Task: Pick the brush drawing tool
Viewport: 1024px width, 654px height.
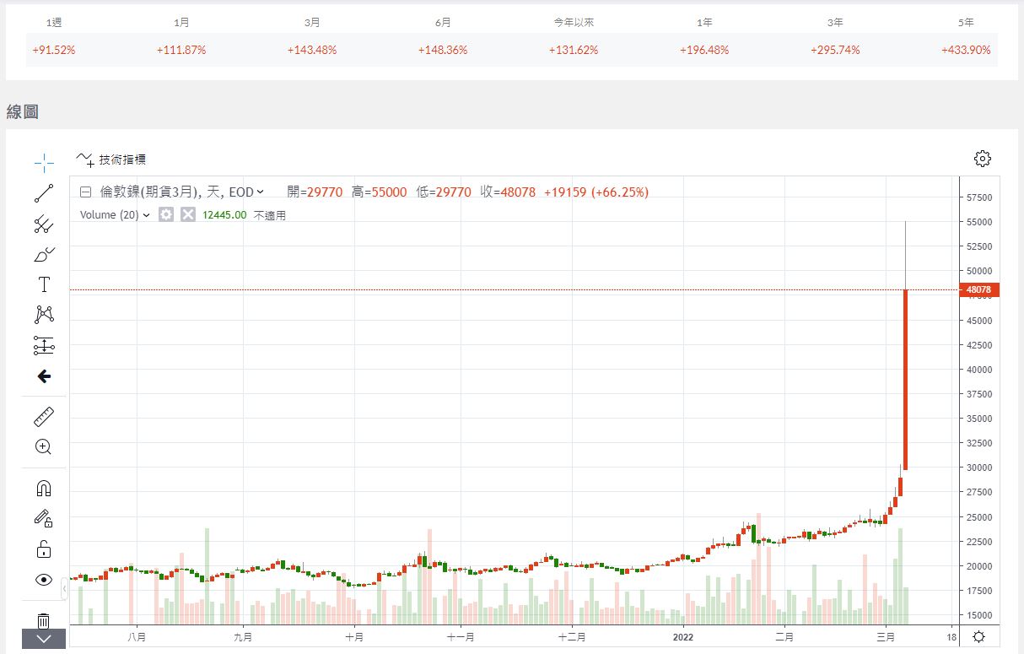Action: 44,253
